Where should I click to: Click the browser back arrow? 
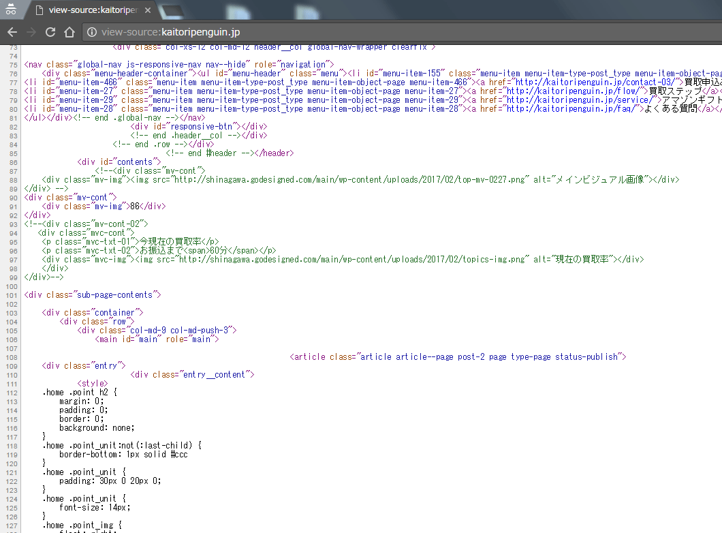(x=12, y=32)
